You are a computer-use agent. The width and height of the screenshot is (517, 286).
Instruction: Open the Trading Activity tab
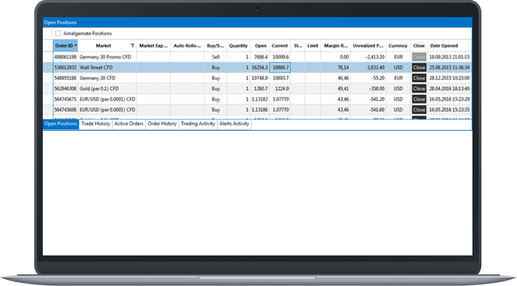tap(197, 124)
